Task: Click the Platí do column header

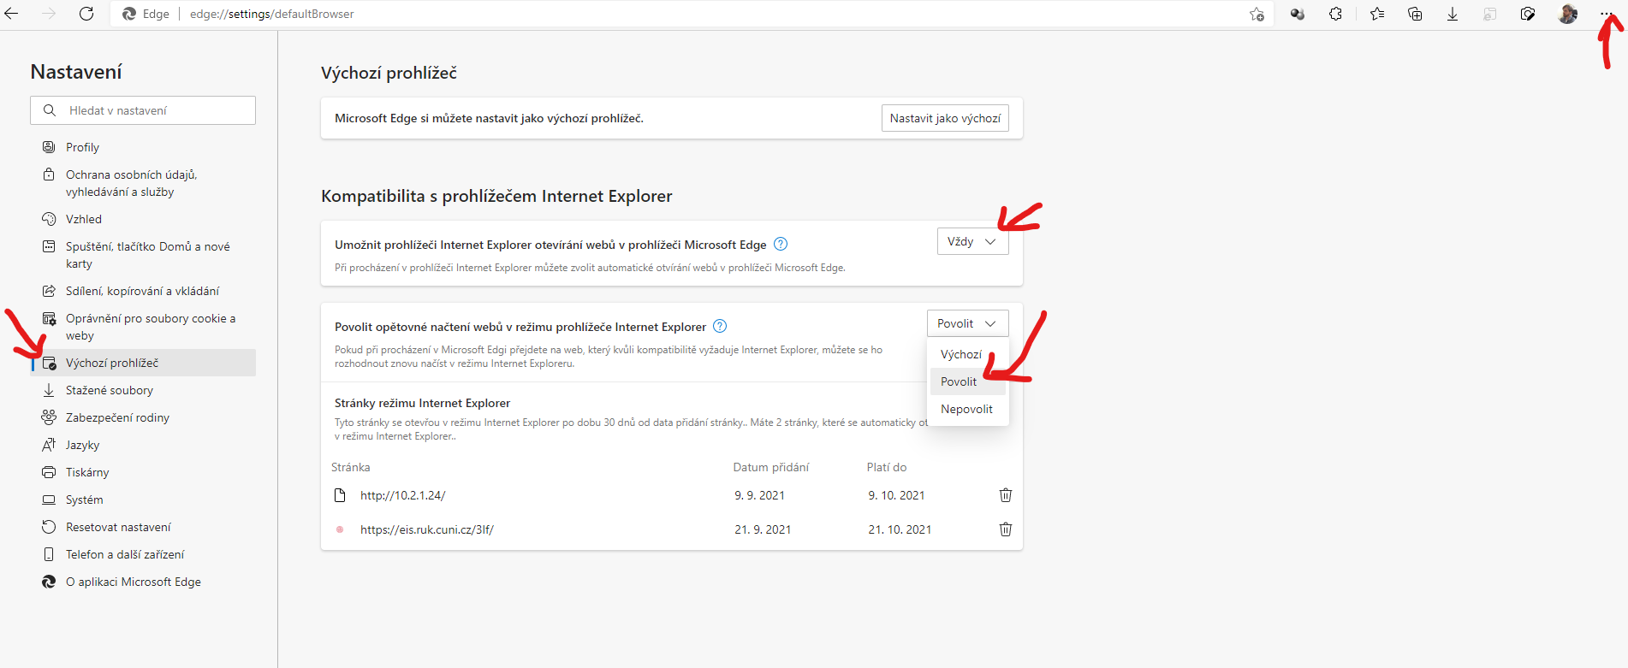Action: click(x=886, y=467)
